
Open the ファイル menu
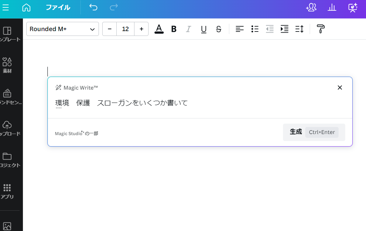coord(58,7)
